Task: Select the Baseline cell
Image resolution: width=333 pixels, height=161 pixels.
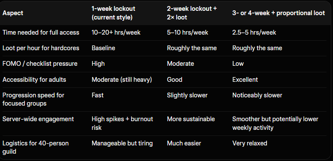Action: [103, 48]
